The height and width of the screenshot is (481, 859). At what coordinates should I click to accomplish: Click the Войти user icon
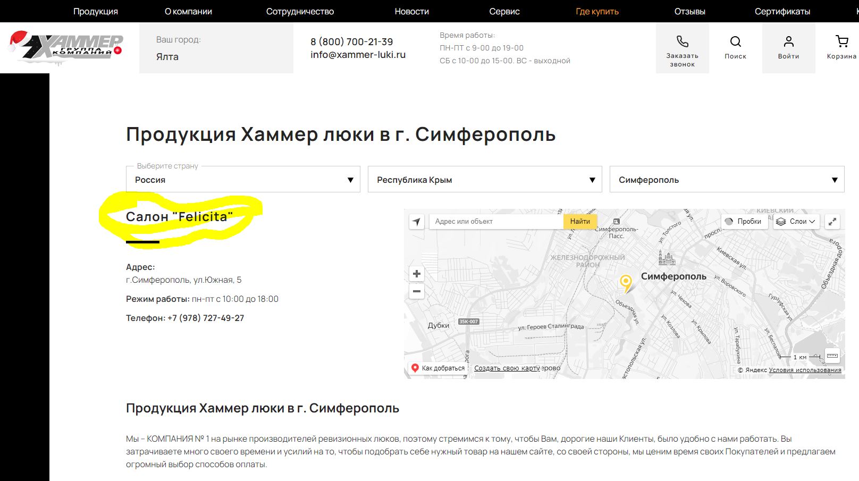788,41
